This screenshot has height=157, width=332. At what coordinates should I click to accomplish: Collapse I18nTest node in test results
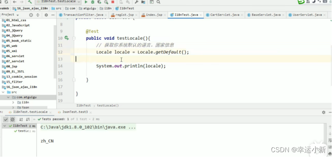[x=5, y=126]
